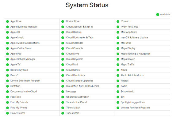Click the green dot next to iMessage

(63, 92)
